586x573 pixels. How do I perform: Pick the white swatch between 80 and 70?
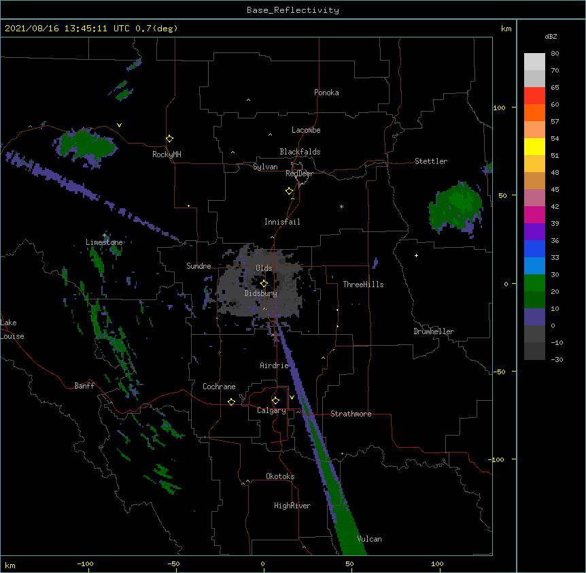(534, 62)
